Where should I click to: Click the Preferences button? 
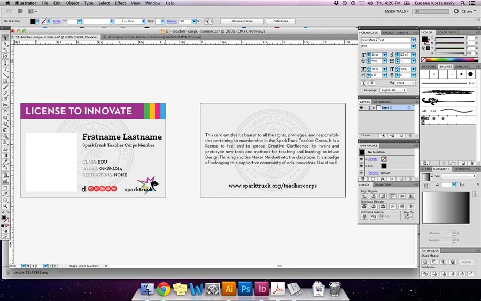[x=281, y=21]
